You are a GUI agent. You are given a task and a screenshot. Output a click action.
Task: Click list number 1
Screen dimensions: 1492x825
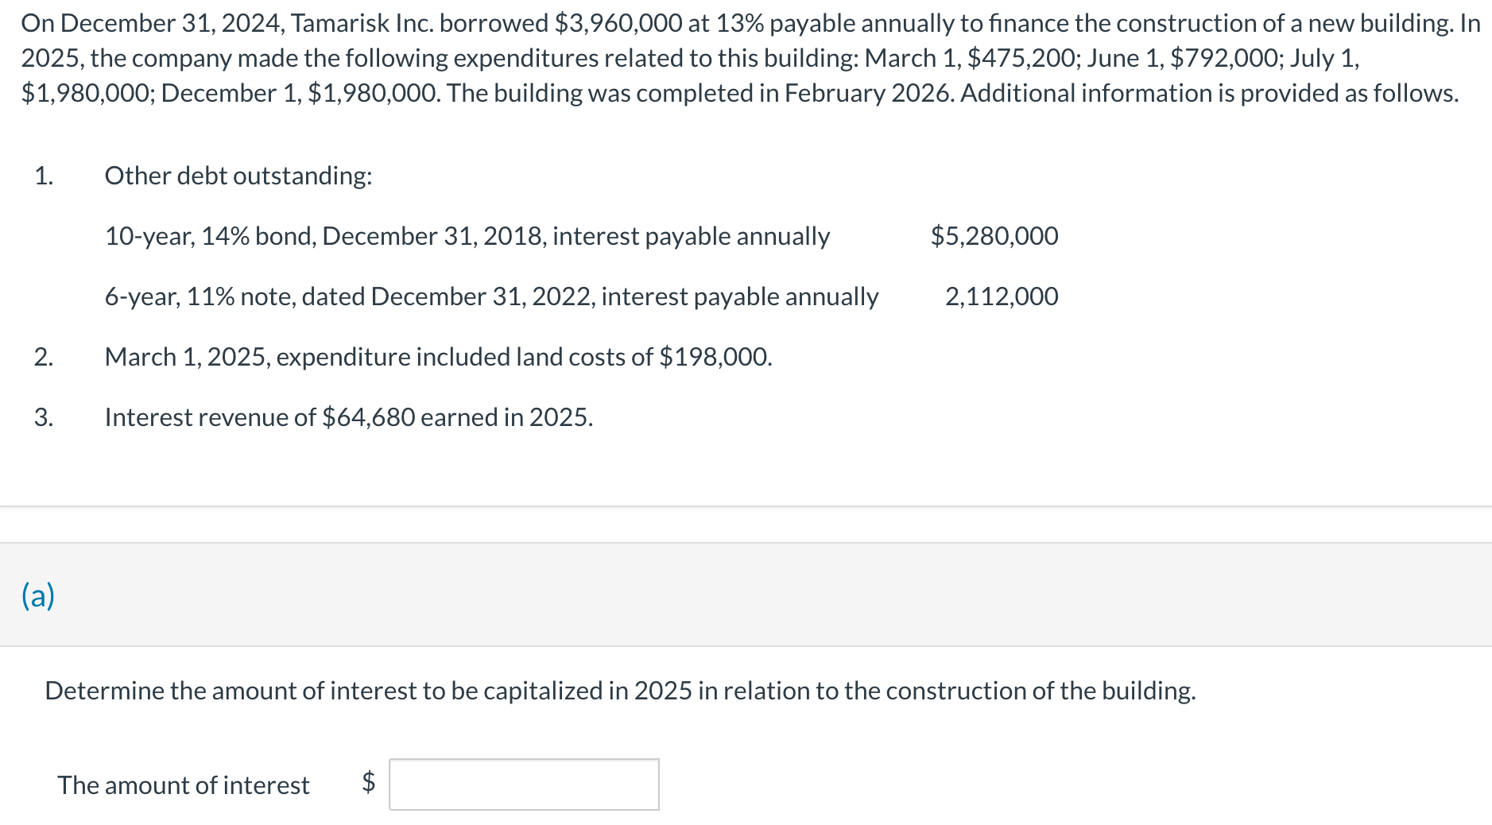click(44, 176)
